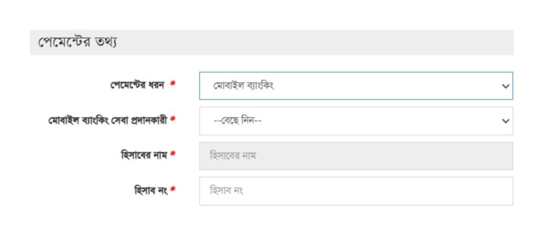The height and width of the screenshot is (235, 536).
Task: Open the পেমেন্টের ধরন dropdown
Action: point(356,86)
